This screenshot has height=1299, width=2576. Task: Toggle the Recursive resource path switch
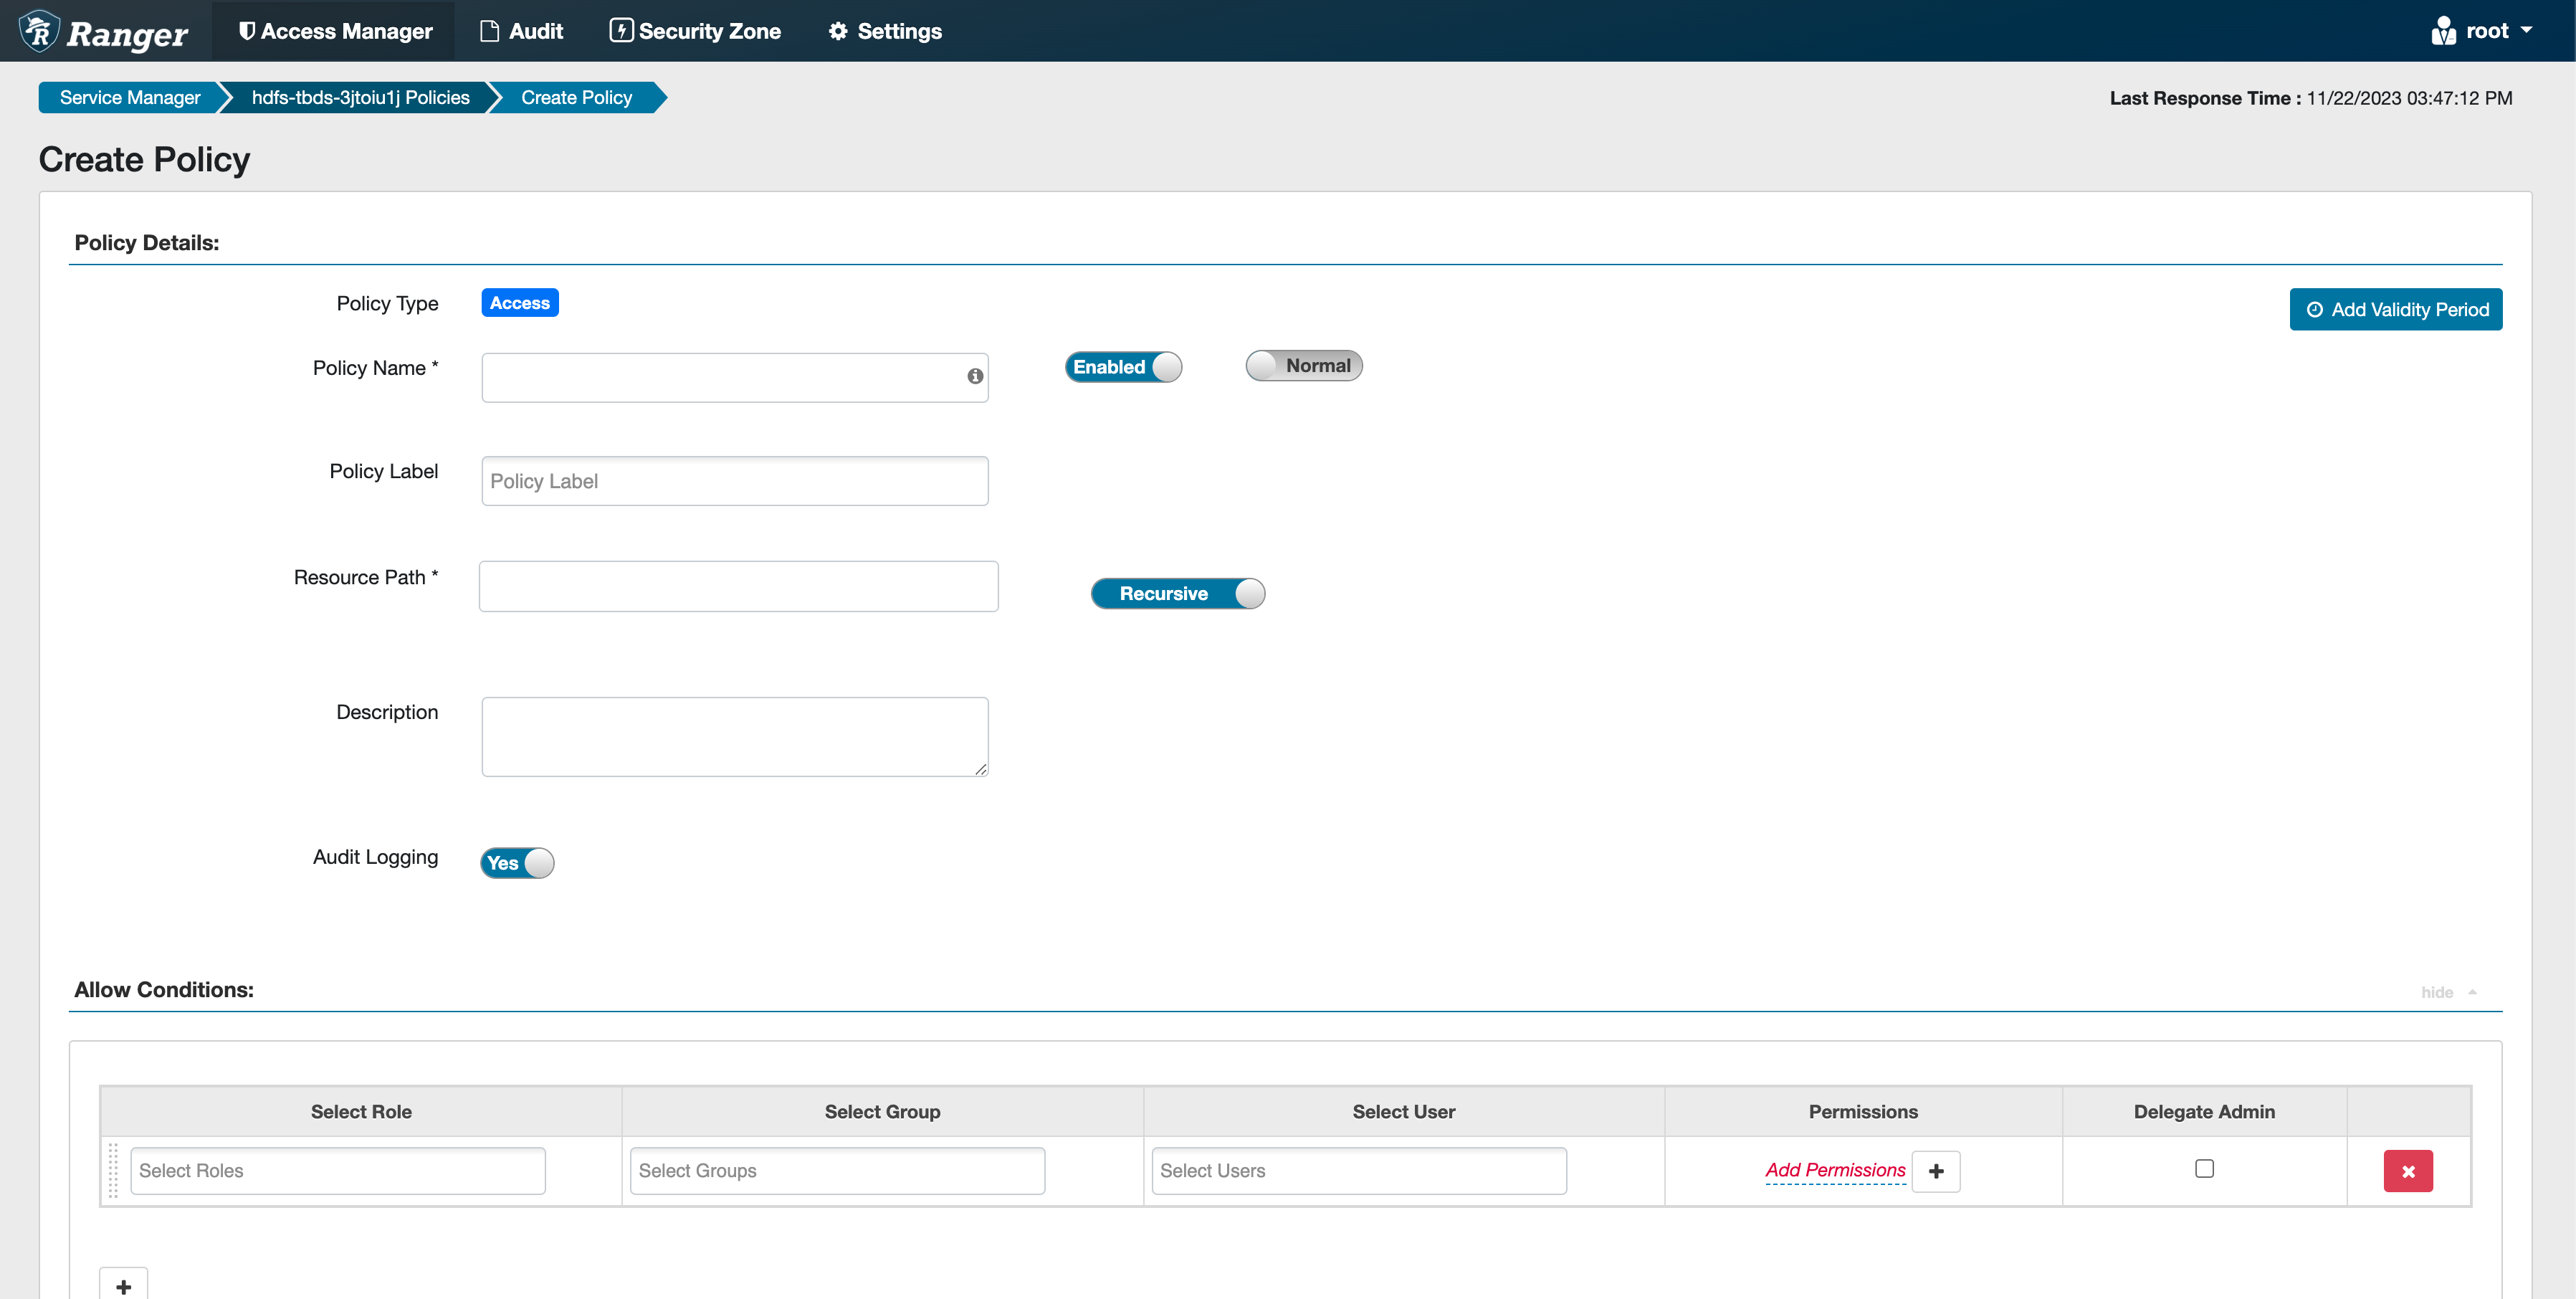point(1177,594)
